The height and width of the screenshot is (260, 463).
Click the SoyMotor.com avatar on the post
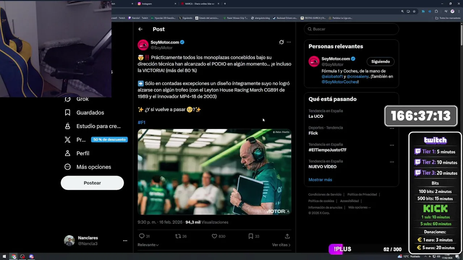(x=143, y=45)
